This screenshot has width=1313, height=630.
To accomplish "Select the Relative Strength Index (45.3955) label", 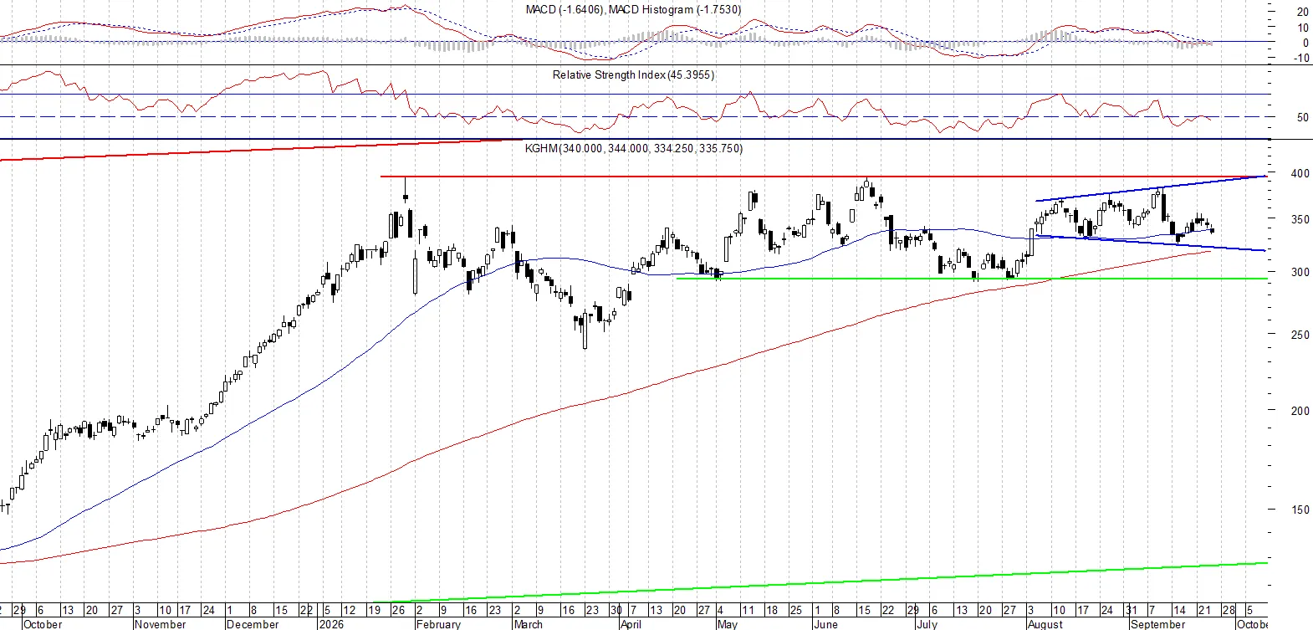I will click(x=633, y=75).
